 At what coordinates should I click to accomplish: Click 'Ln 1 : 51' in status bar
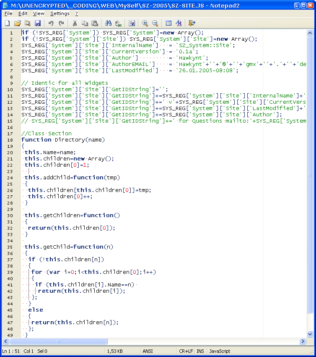tap(11, 351)
